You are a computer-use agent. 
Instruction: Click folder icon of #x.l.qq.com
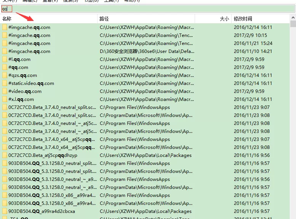click(x=5, y=99)
